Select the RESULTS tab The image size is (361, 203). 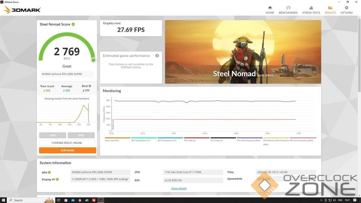(330, 10)
